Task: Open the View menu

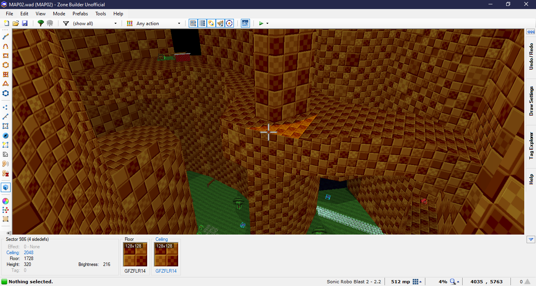Action: pyautogui.click(x=40, y=13)
